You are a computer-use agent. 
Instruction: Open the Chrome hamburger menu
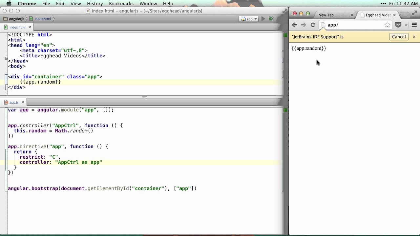coord(414,25)
